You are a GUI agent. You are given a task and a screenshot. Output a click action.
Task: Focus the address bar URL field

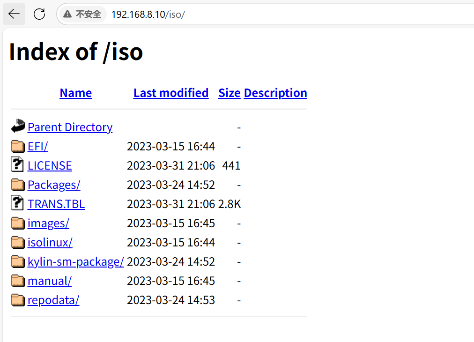(x=281, y=14)
